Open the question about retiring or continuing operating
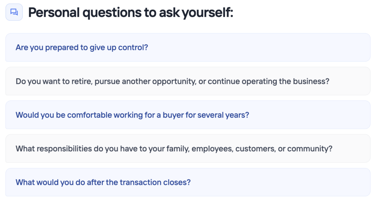 pyautogui.click(x=188, y=81)
